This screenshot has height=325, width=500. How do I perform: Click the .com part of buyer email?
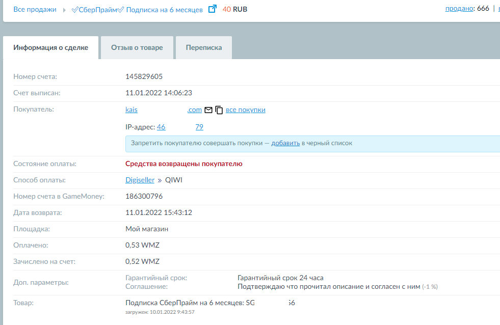(195, 110)
